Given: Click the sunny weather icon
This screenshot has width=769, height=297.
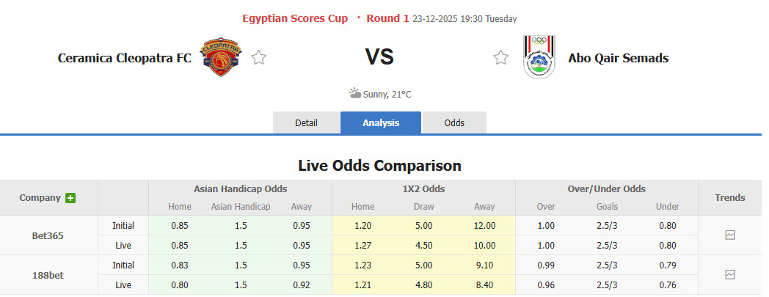Looking at the screenshot, I should [x=355, y=93].
